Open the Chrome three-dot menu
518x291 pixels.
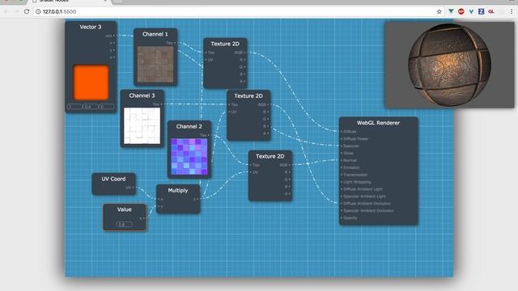(x=512, y=11)
